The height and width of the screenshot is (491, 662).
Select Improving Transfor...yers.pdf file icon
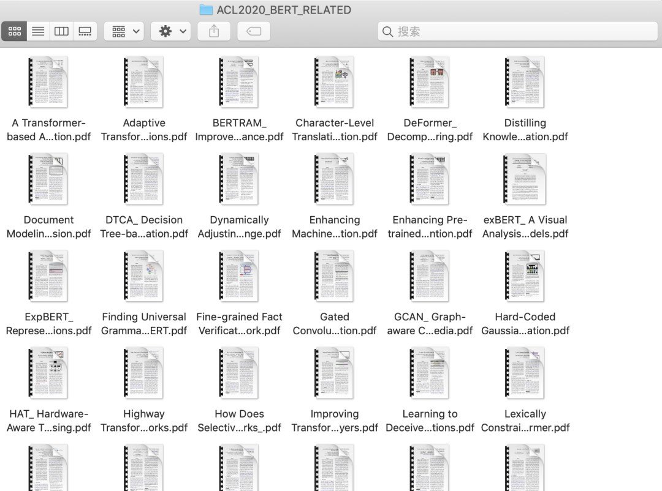(x=335, y=373)
